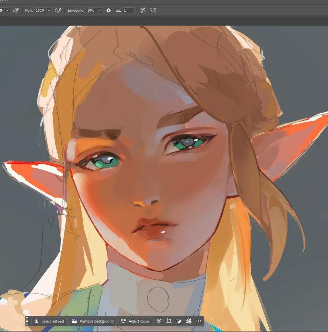Open smoothing options gear
328x332 pixels.
[x=109, y=11]
